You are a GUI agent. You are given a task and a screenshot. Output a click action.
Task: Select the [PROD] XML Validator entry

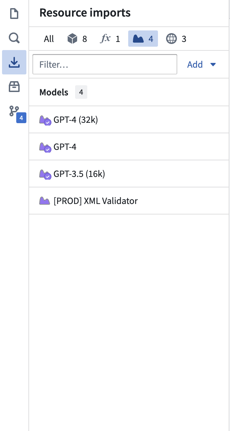pyautogui.click(x=129, y=201)
